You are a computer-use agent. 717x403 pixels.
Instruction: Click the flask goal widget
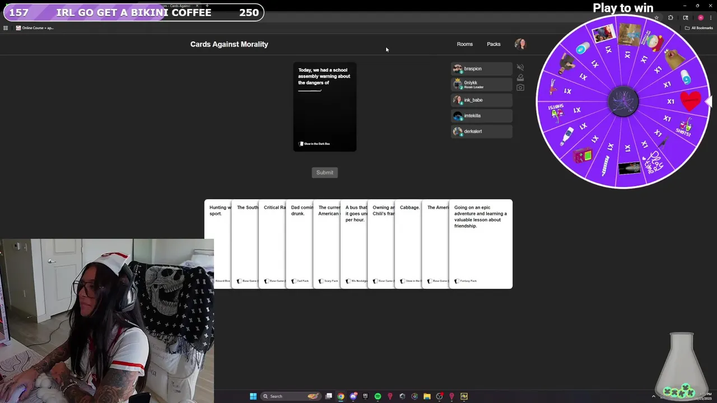(x=682, y=365)
